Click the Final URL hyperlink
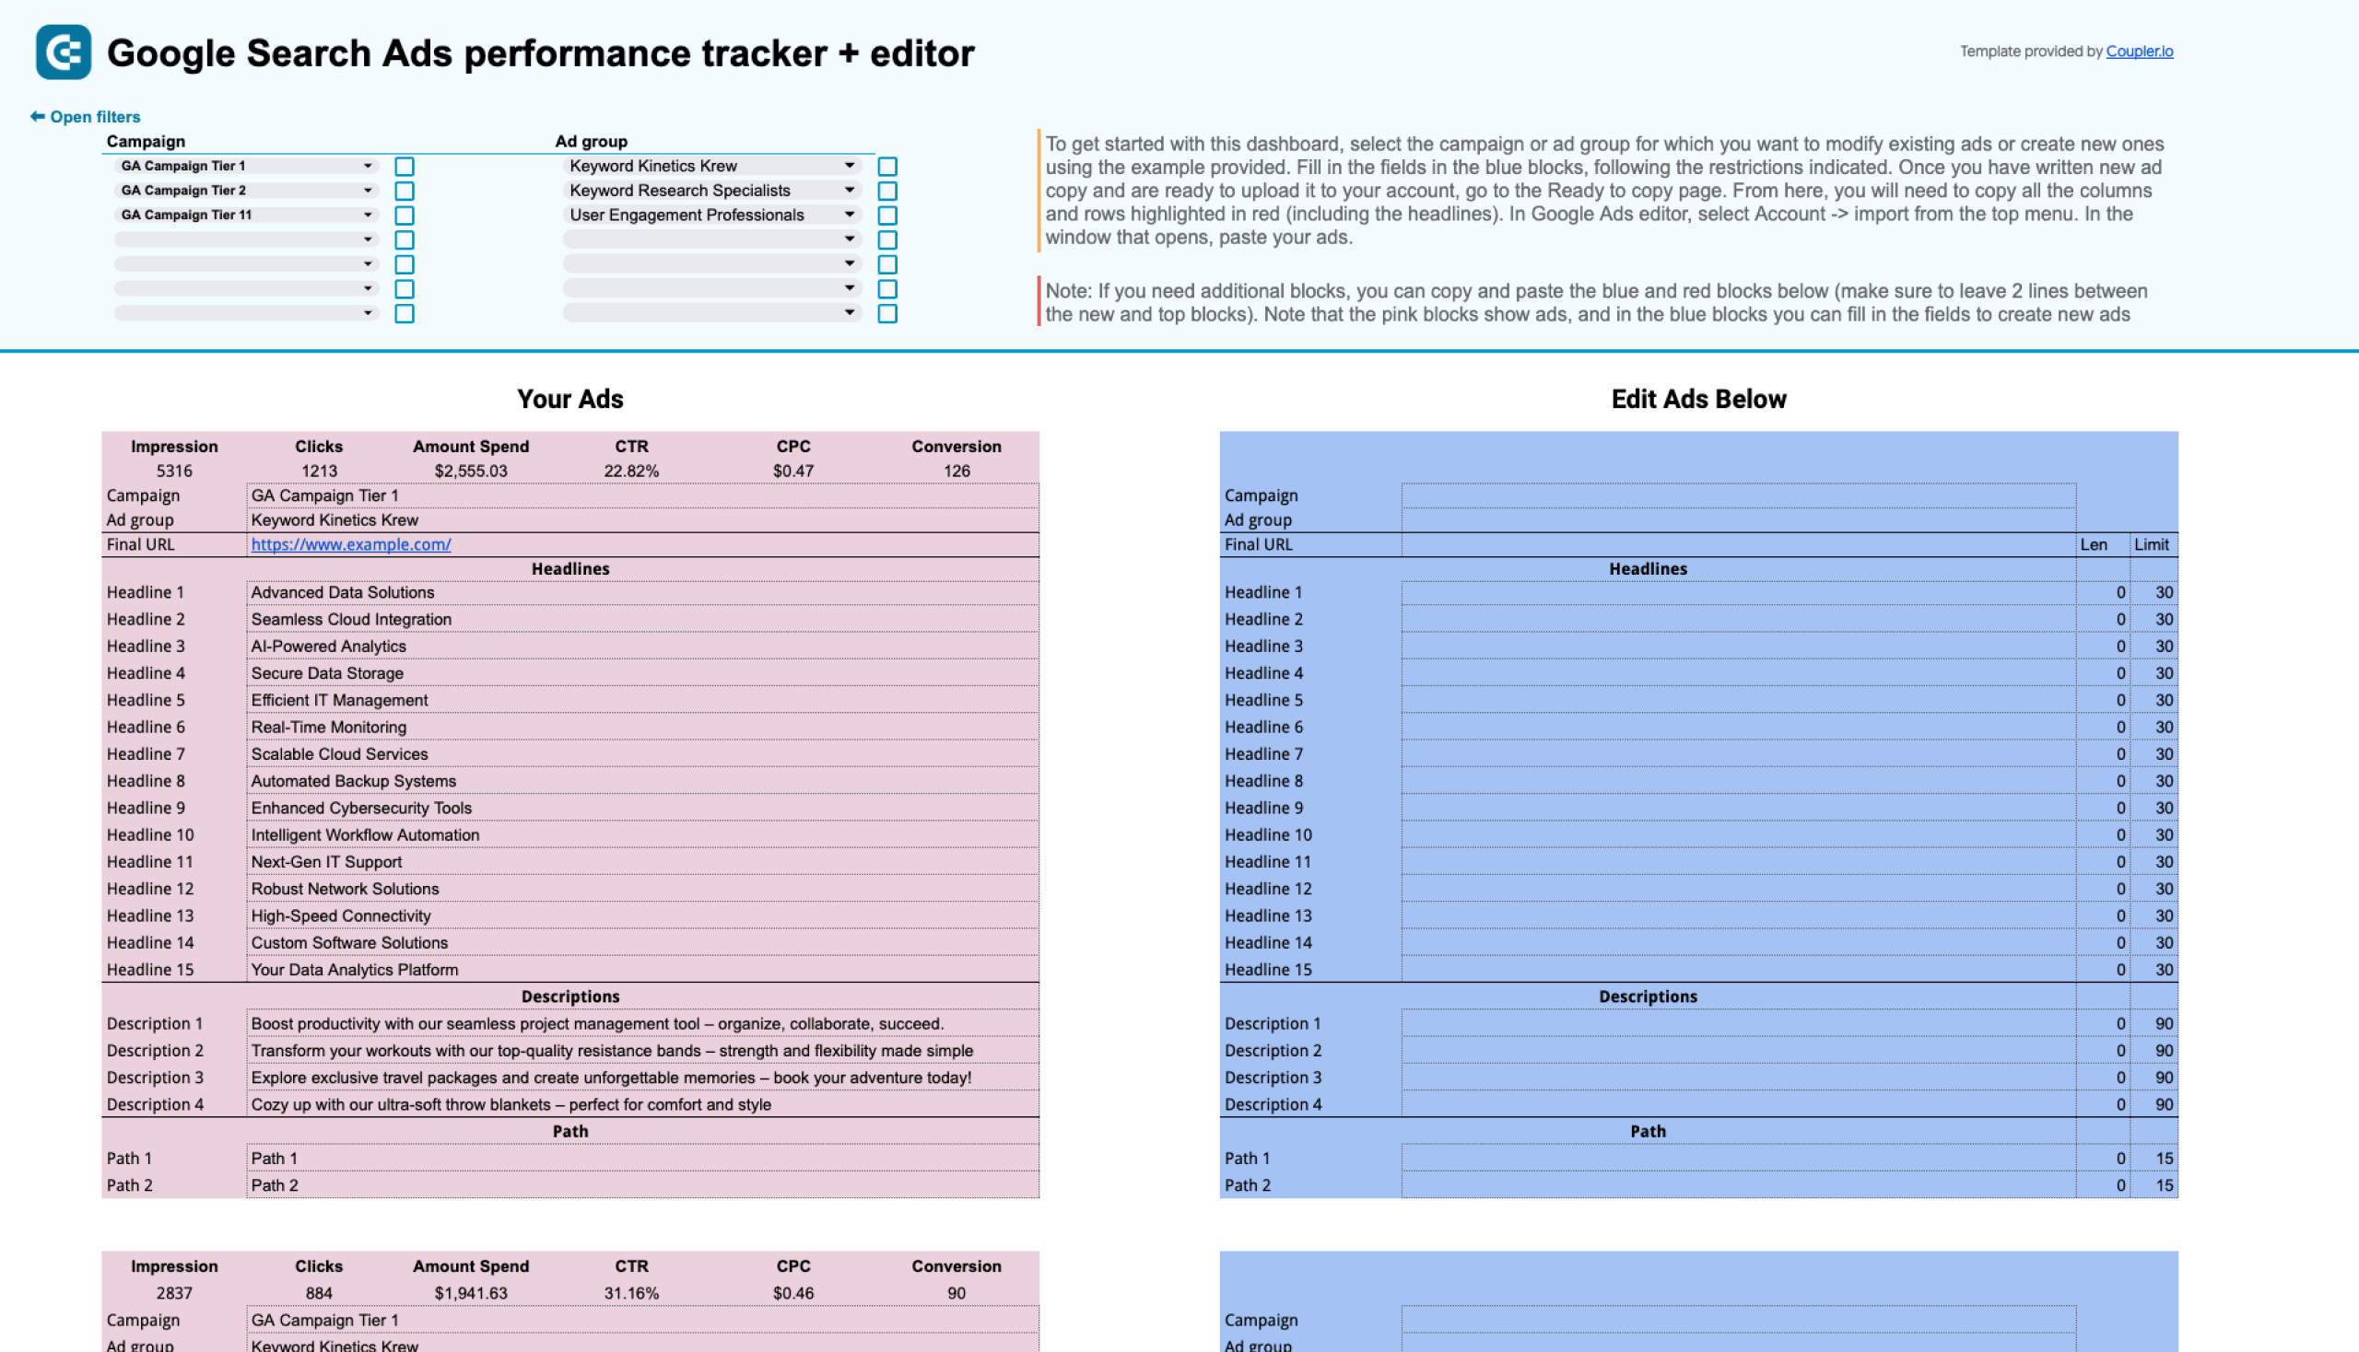 [x=350, y=544]
